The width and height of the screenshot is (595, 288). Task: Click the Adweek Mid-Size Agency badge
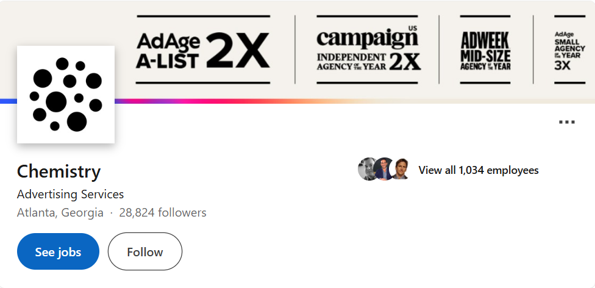point(485,50)
